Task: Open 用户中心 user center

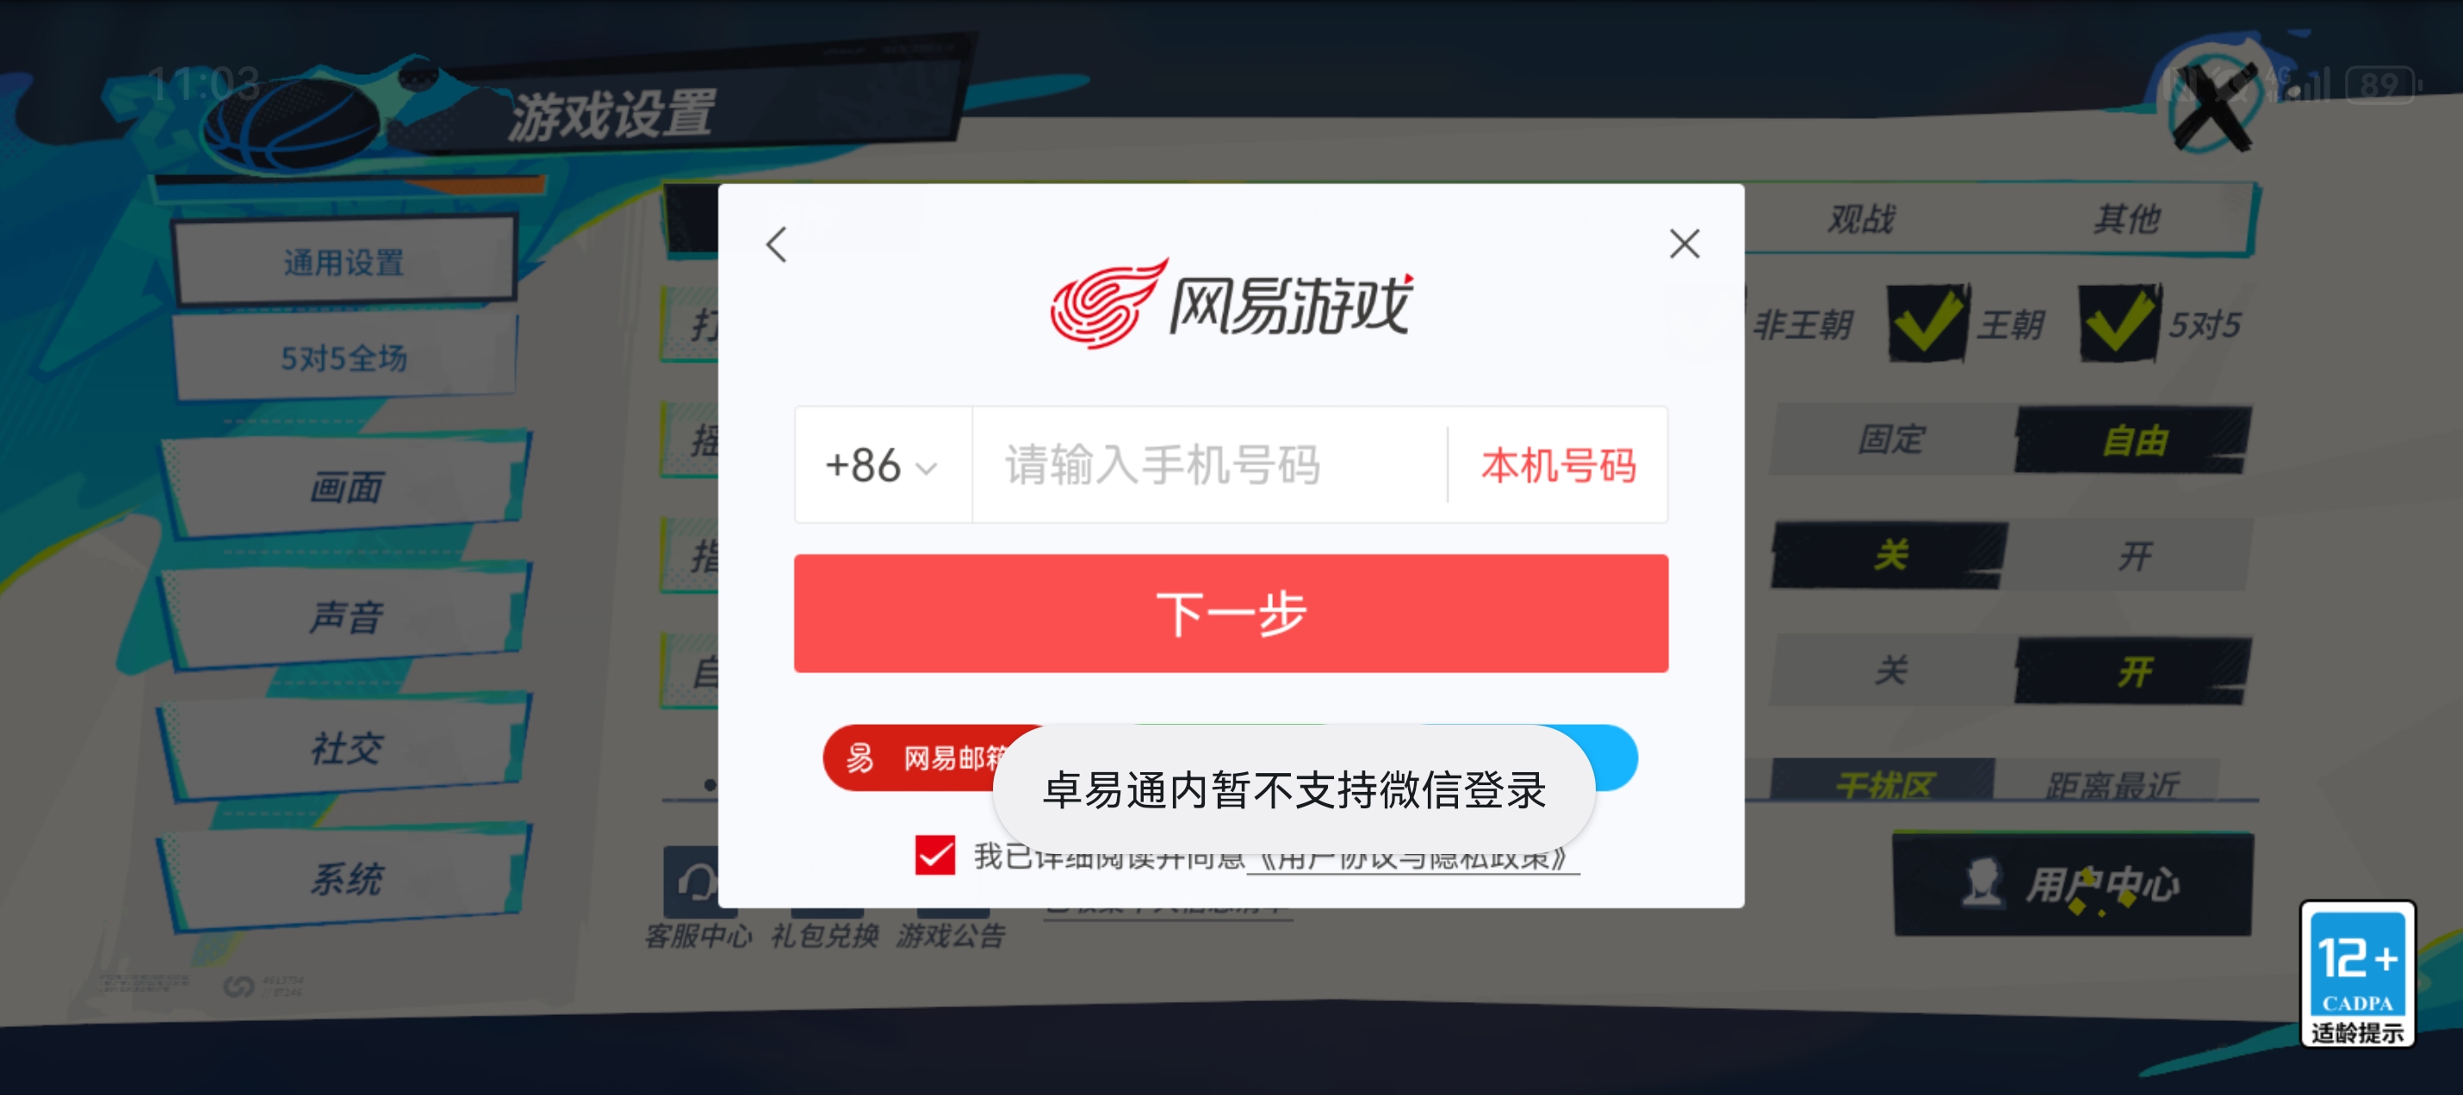Action: click(2072, 884)
